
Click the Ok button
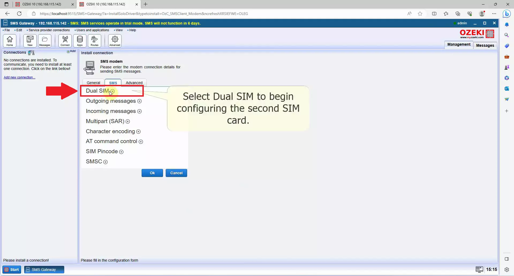coord(152,173)
